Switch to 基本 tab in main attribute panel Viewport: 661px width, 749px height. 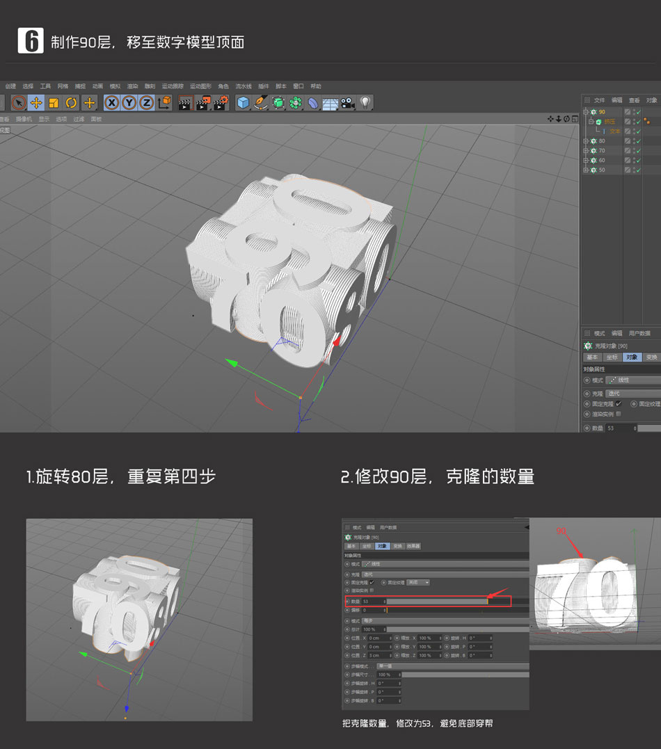coord(592,357)
